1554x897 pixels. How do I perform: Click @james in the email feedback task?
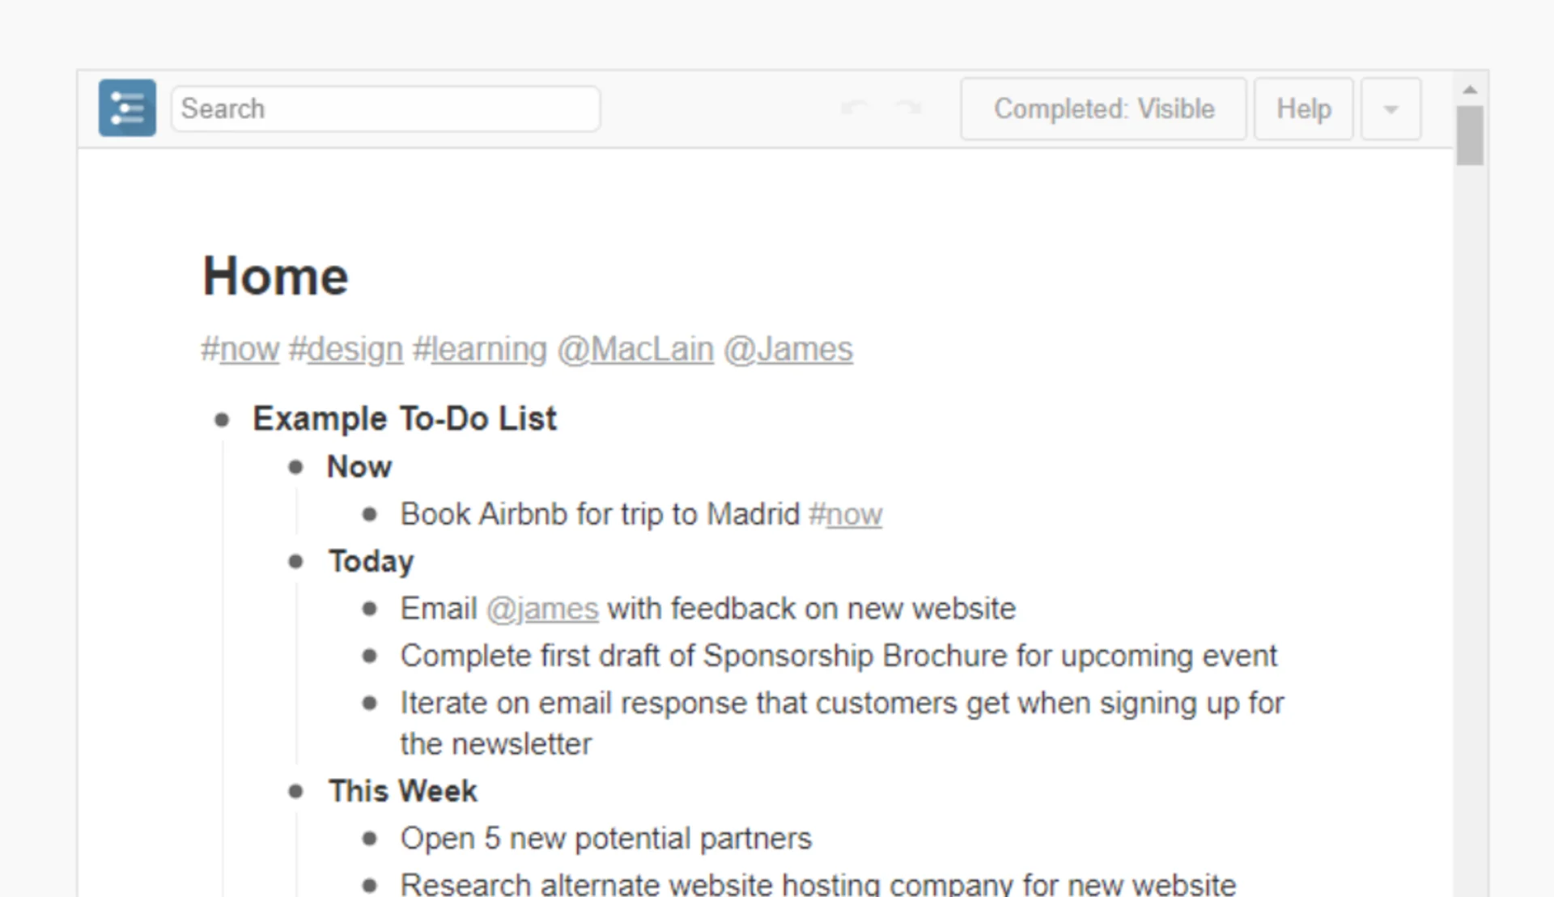542,609
